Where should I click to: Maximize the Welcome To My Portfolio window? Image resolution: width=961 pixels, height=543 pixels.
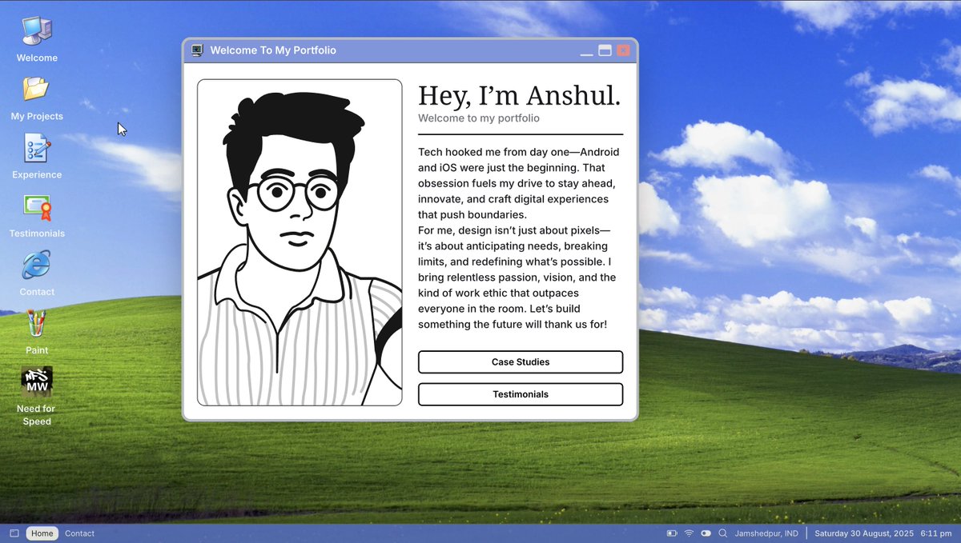point(605,50)
